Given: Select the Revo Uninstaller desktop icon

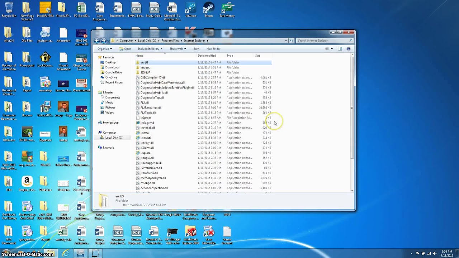Looking at the screenshot, I should click(x=209, y=235).
